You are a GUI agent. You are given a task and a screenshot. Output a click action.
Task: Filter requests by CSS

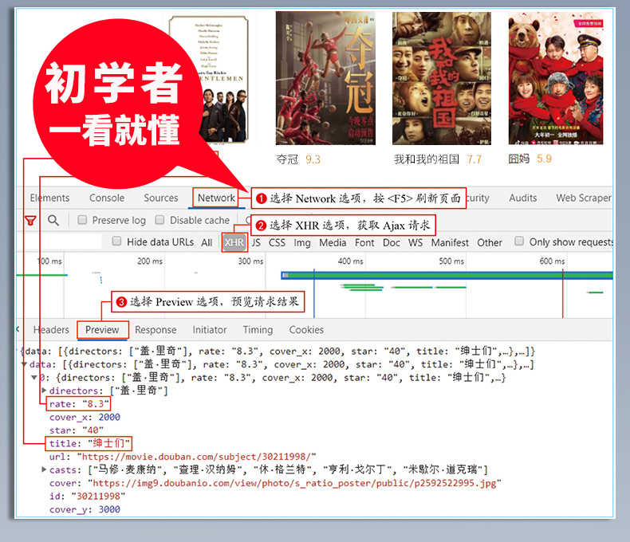277,242
